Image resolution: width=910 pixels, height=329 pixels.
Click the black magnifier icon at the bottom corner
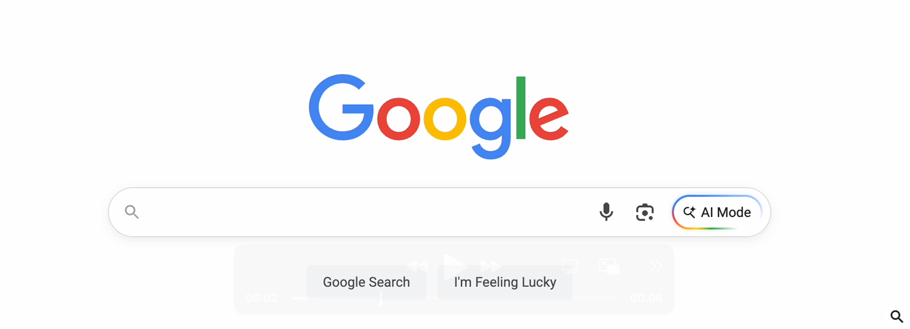[896, 317]
